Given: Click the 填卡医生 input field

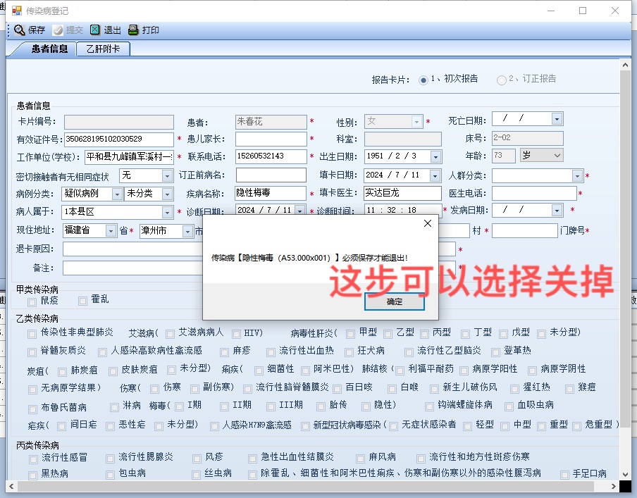Looking at the screenshot, I should coord(402,193).
